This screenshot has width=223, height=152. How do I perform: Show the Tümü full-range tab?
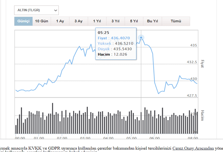[x=176, y=21]
